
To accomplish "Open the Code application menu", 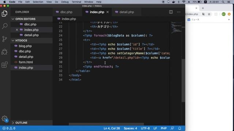I will 12,2.
